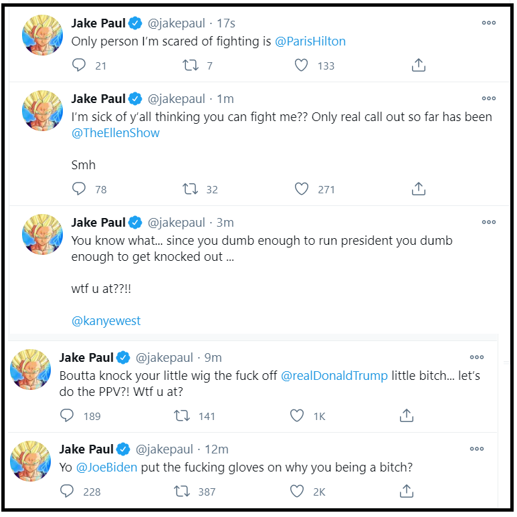The image size is (517, 517).
Task: Reply to the tweet with 189 replies
Action: pyautogui.click(x=67, y=415)
